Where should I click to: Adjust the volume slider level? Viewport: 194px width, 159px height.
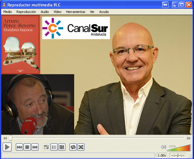click(179, 148)
